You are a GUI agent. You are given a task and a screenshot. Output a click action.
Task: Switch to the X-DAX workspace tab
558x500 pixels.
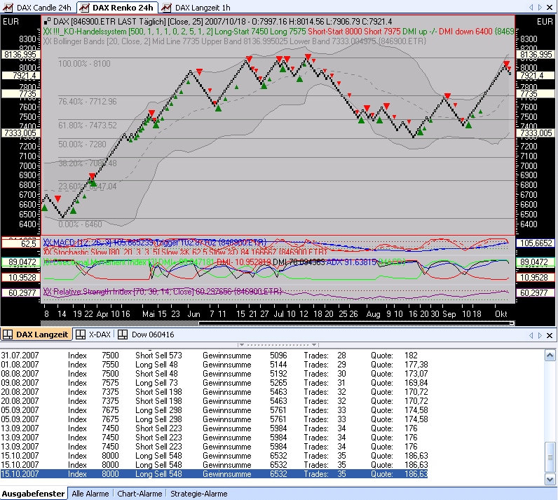pos(94,335)
